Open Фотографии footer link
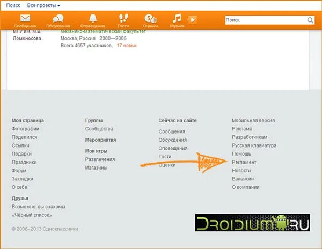The height and width of the screenshot is (249, 322). [x=25, y=129]
